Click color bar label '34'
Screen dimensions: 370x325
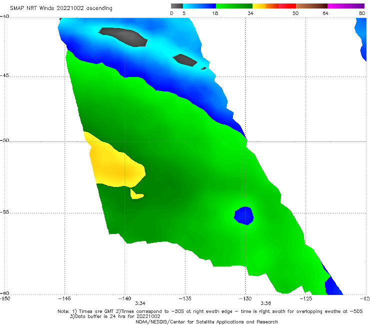pos(250,13)
